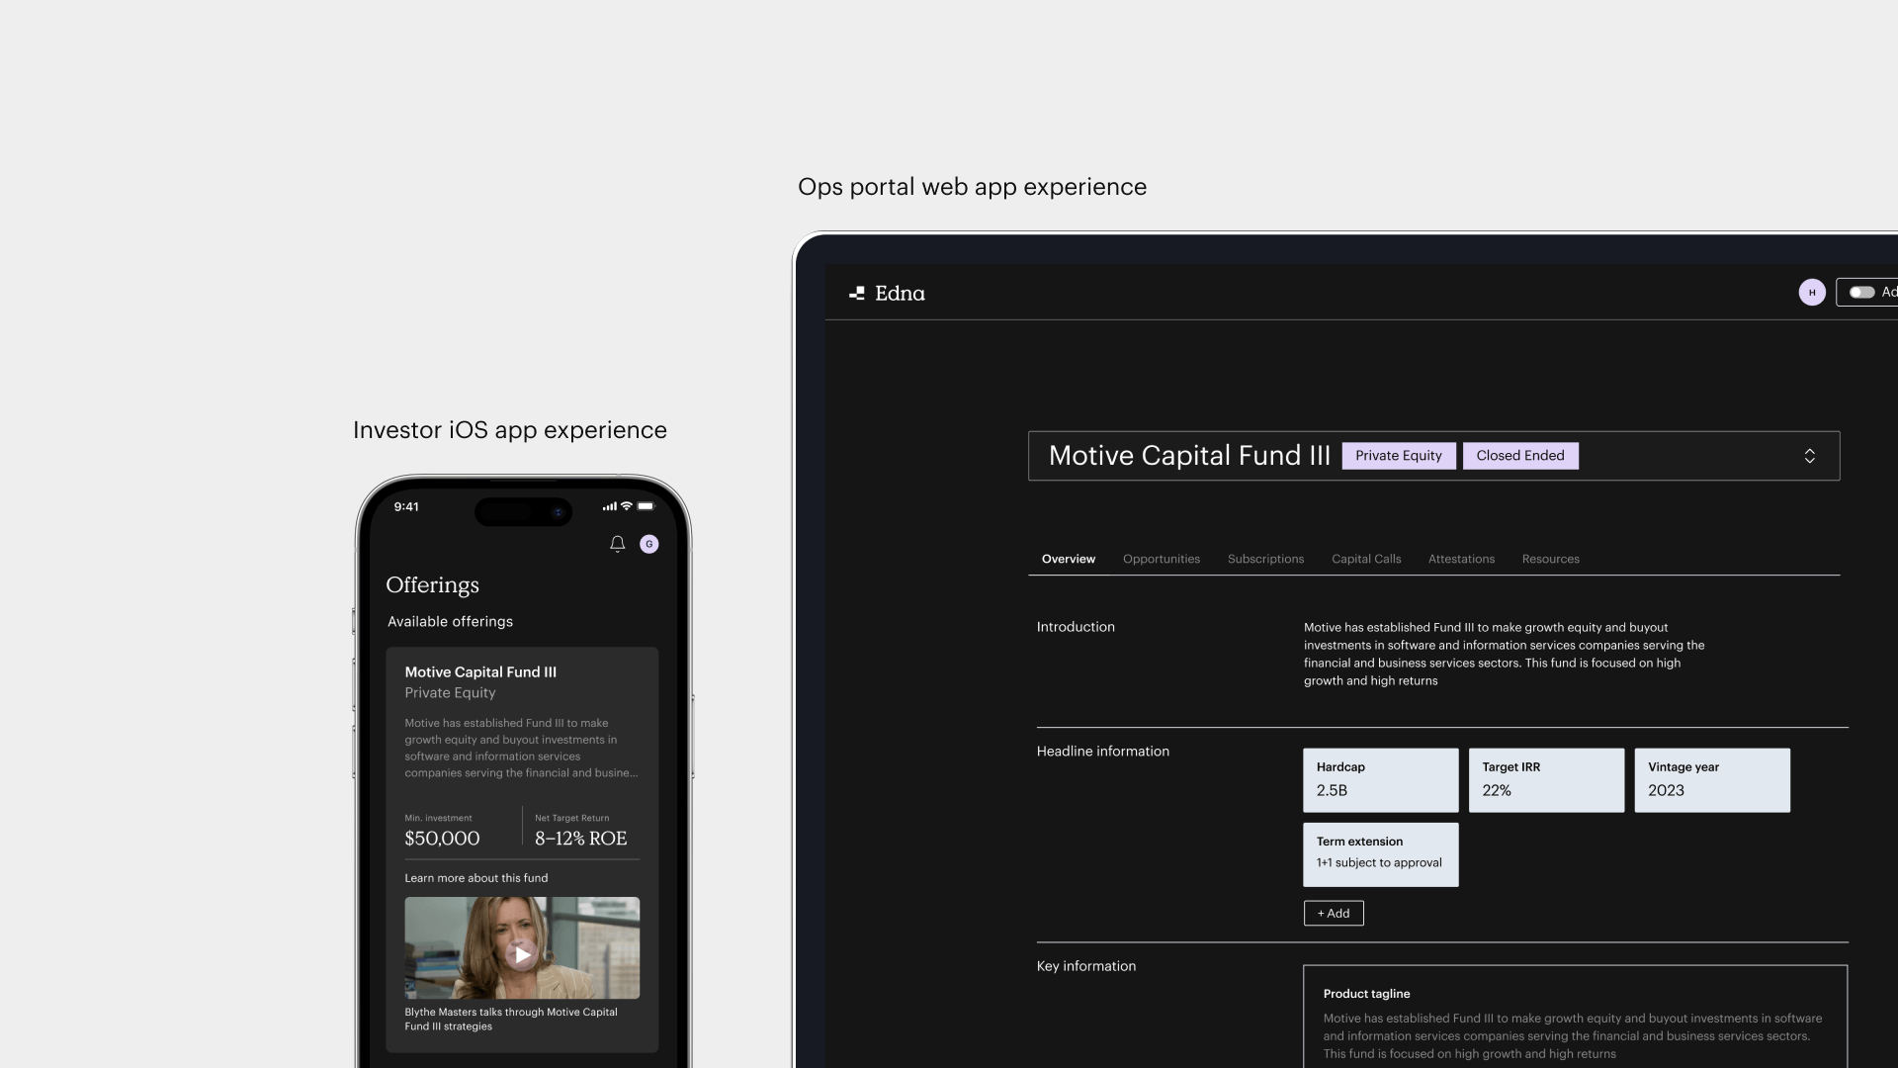
Task: Open the Resources tab
Action: tap(1550, 559)
